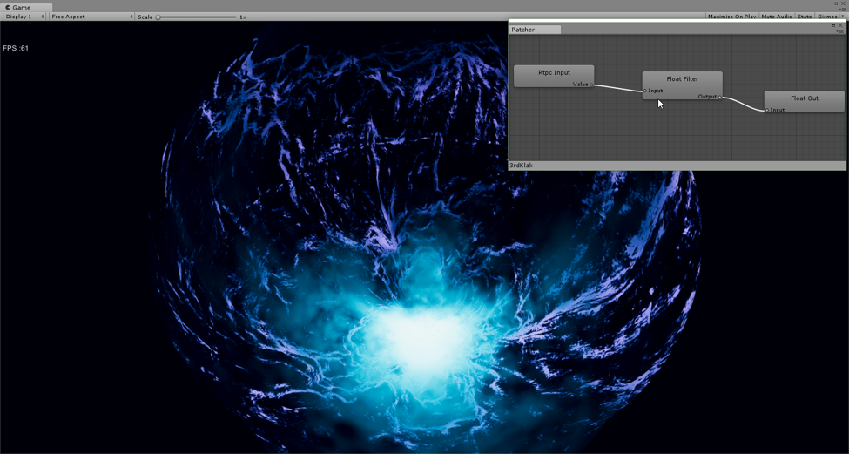Click Input port on Float Filter node
849x454 pixels.
[645, 91]
